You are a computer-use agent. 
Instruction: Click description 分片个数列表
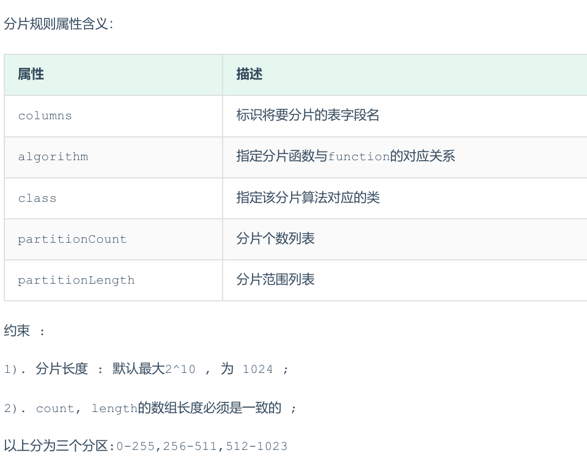pos(275,239)
